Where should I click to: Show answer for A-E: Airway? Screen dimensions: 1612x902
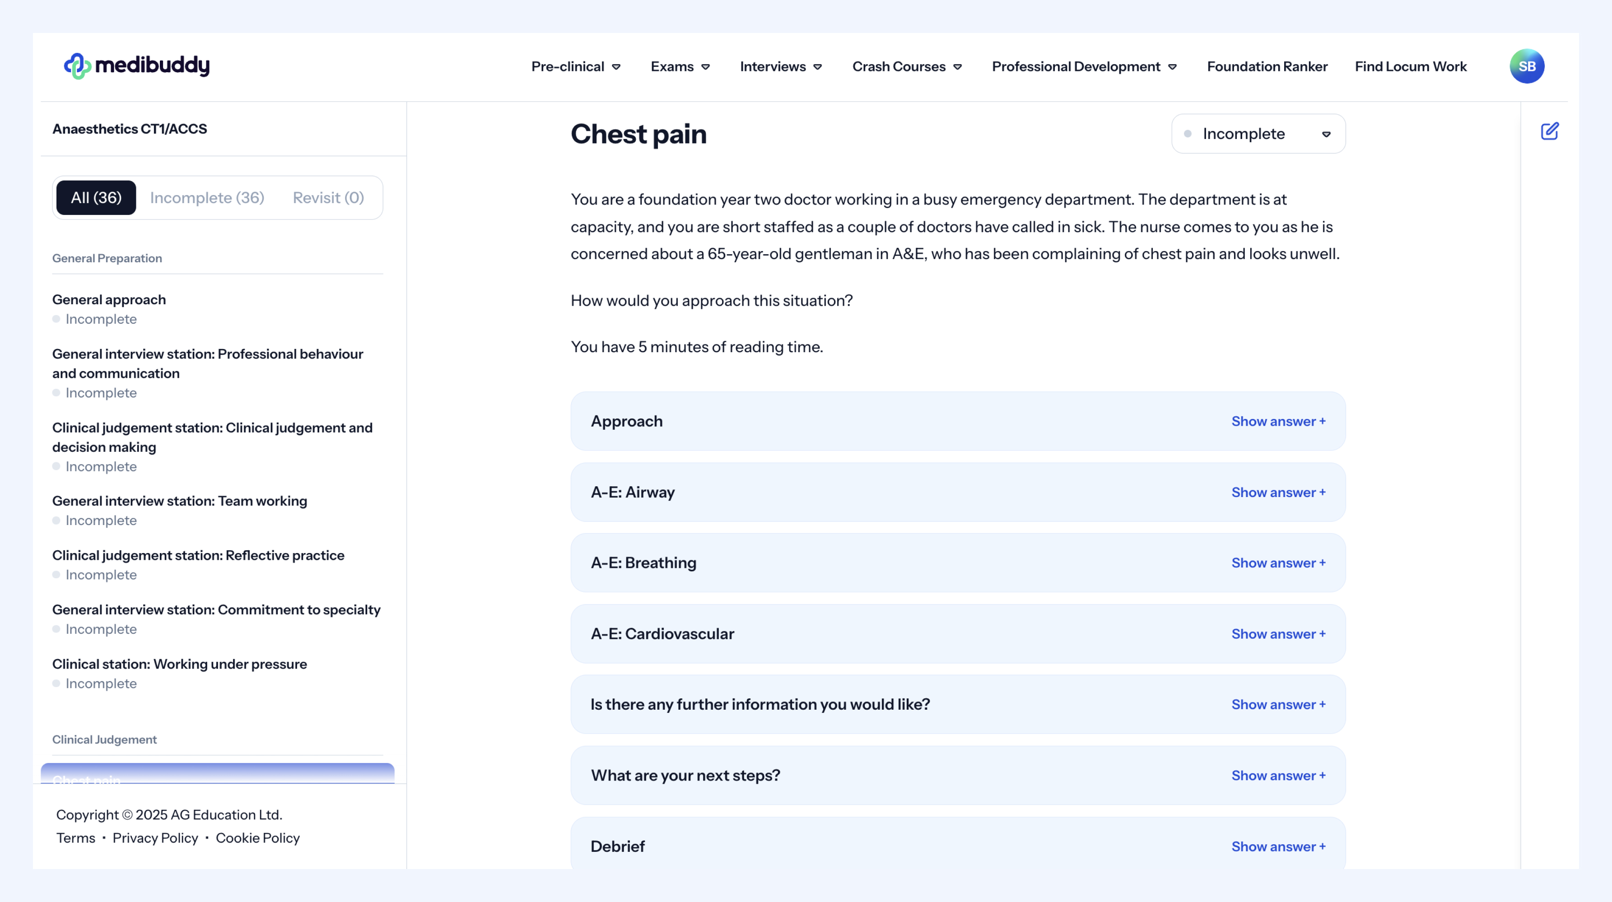pyautogui.click(x=1278, y=492)
